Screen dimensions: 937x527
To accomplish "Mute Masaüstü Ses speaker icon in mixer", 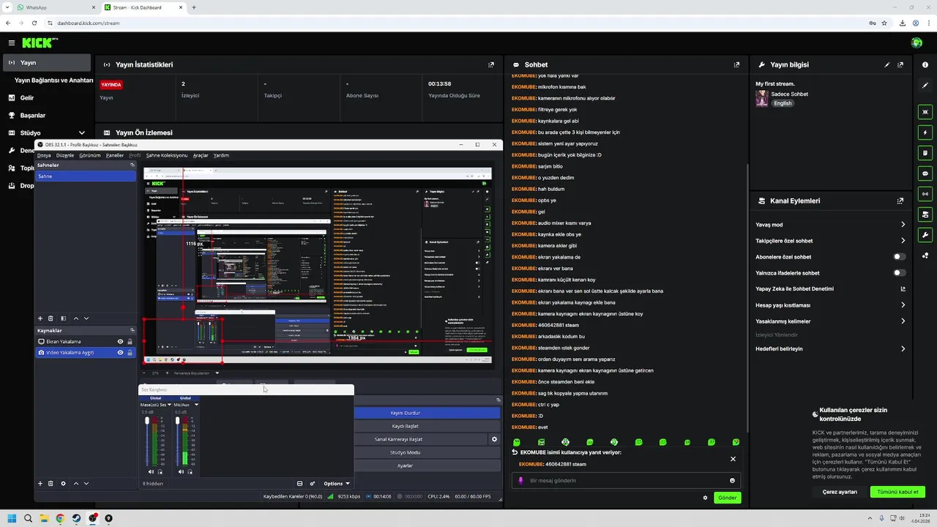I will tap(152, 471).
